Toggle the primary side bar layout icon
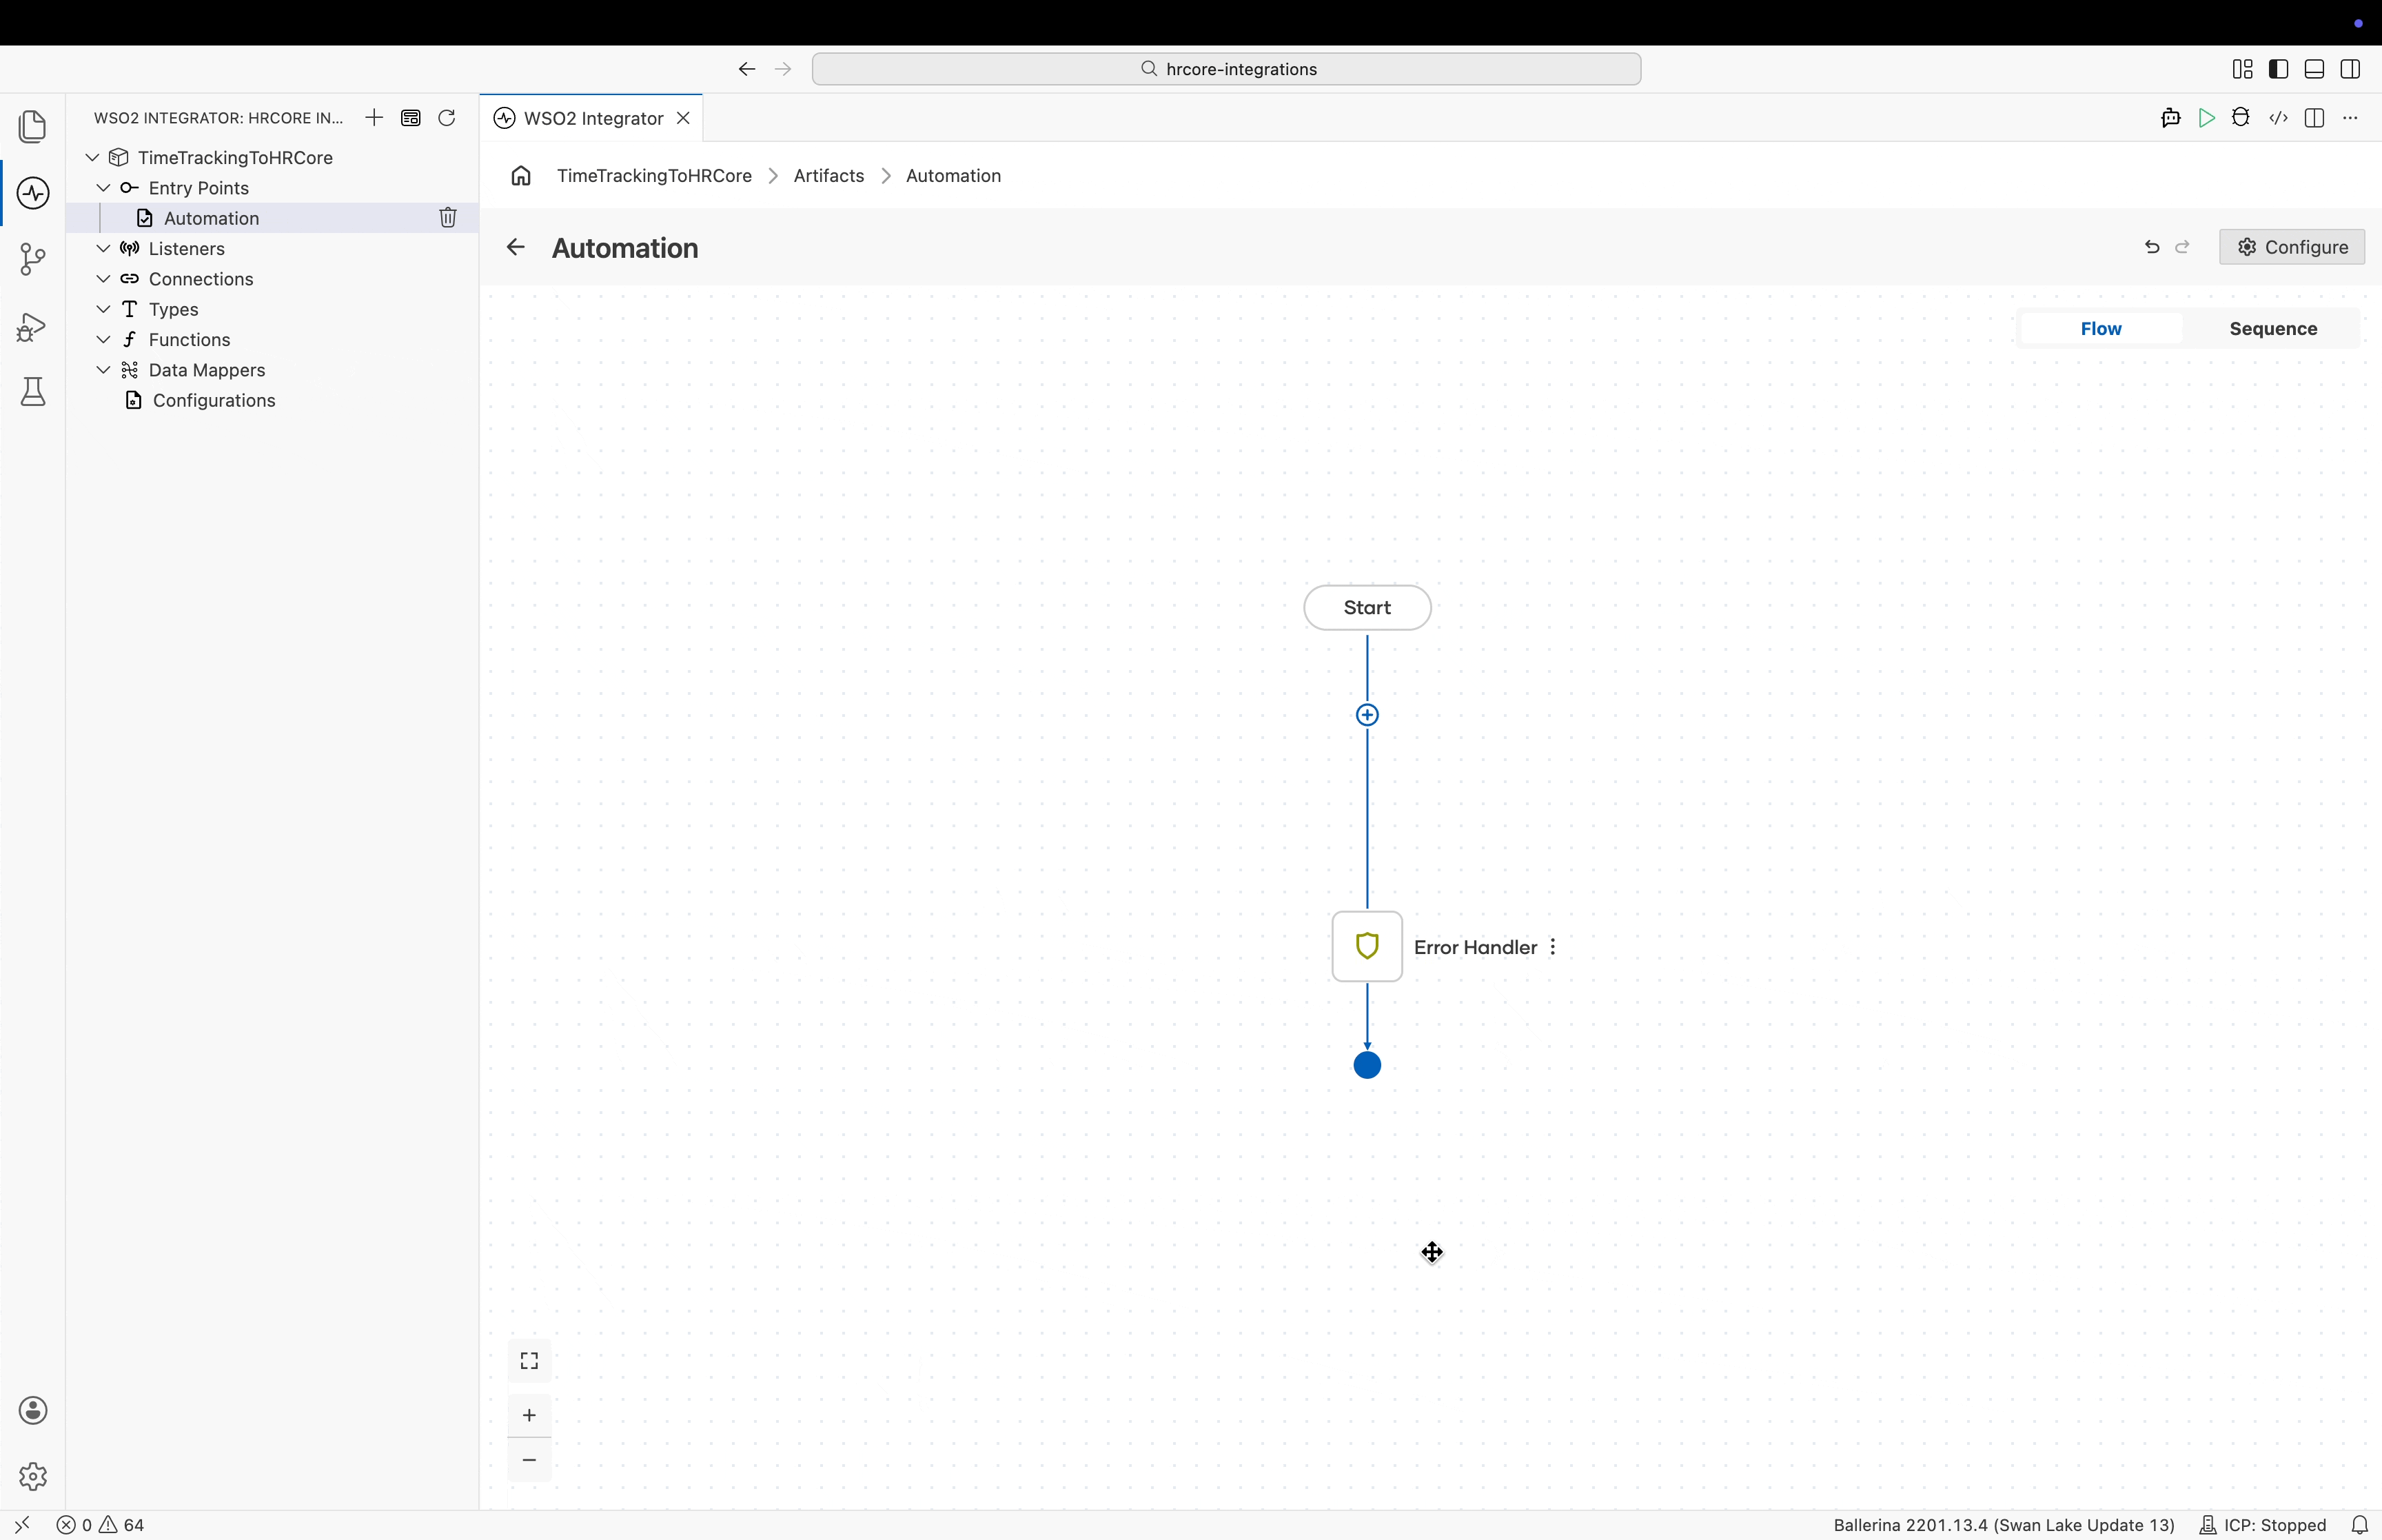Image resolution: width=2382 pixels, height=1540 pixels. coord(2278,69)
